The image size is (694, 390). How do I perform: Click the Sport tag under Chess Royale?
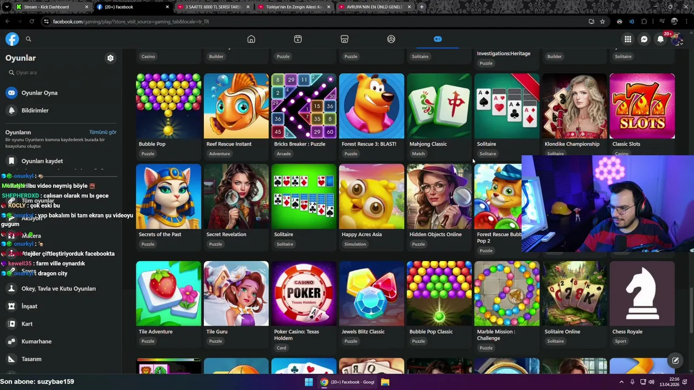pos(620,341)
